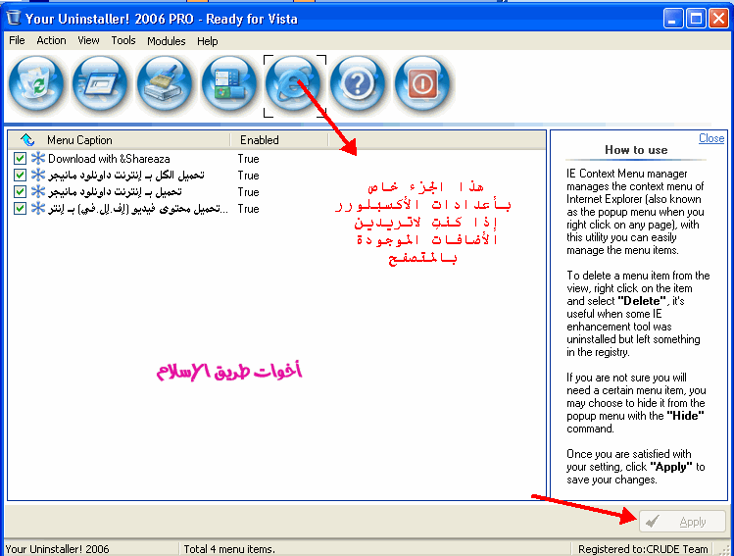Screen dimensions: 734x556
Task: Click Registered to:CRUDE Team status text
Action: (643, 549)
